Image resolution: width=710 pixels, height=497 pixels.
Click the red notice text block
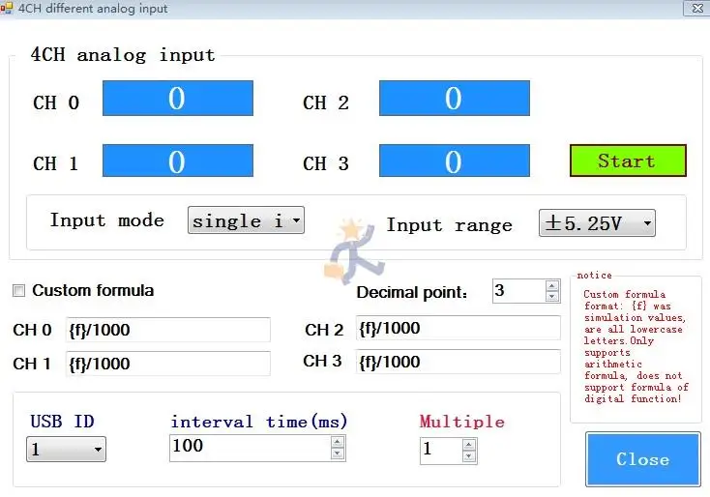coord(636,347)
